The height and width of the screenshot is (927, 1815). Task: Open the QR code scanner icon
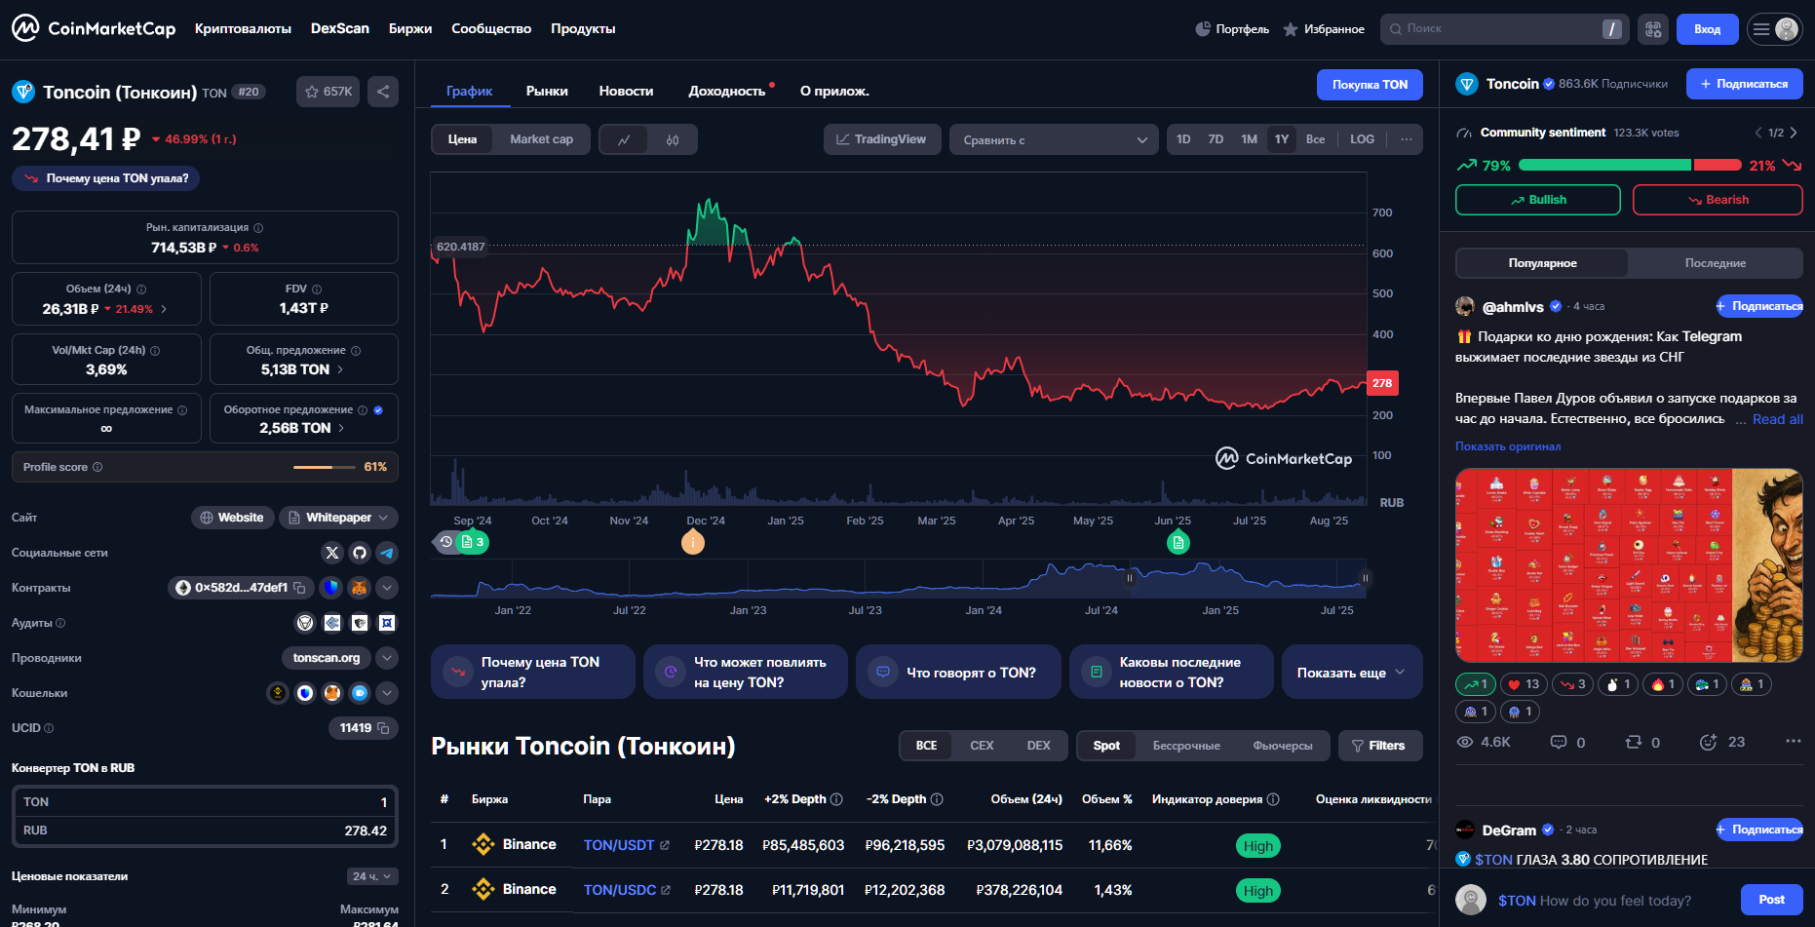pyautogui.click(x=1653, y=29)
